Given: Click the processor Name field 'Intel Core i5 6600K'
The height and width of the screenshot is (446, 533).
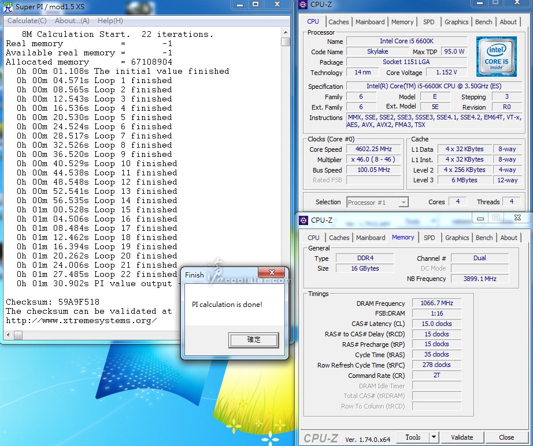Looking at the screenshot, I should (x=406, y=41).
